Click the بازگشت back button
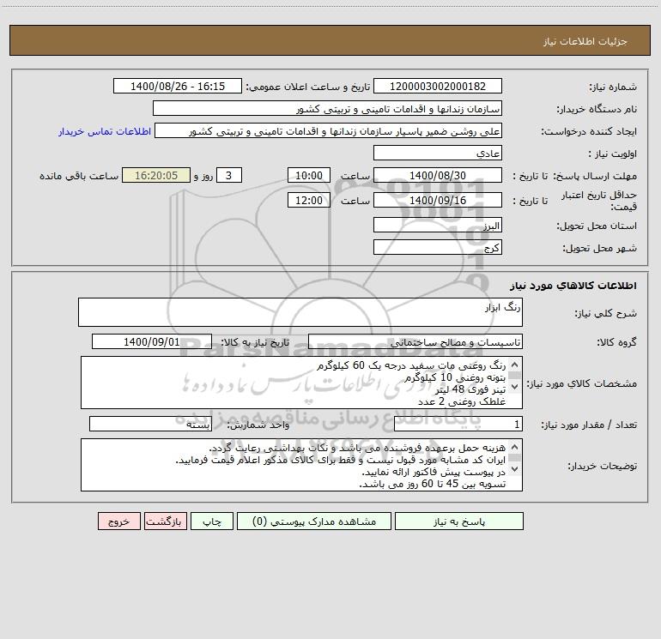The width and height of the screenshot is (661, 639). (165, 521)
